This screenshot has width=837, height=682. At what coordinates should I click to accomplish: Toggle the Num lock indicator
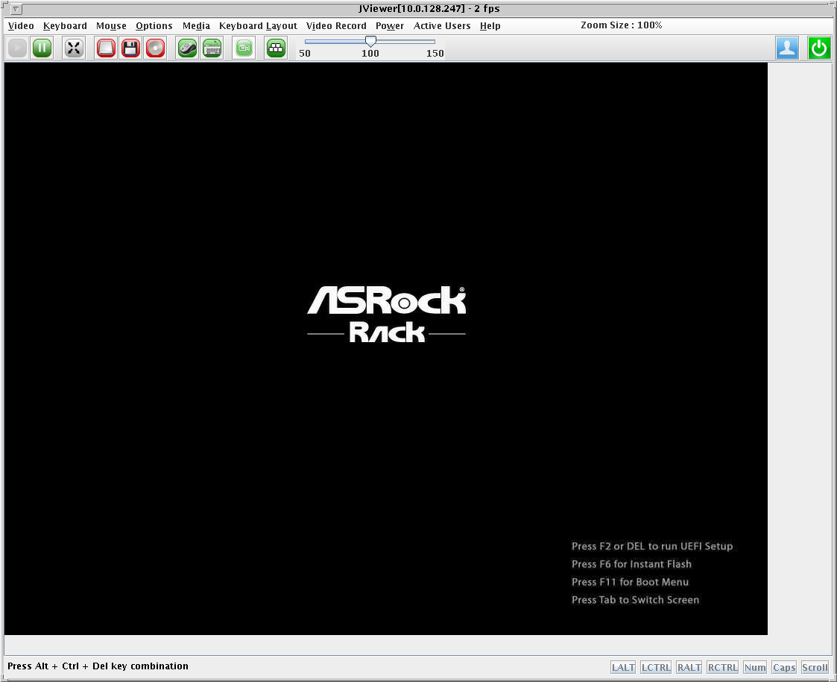point(755,667)
